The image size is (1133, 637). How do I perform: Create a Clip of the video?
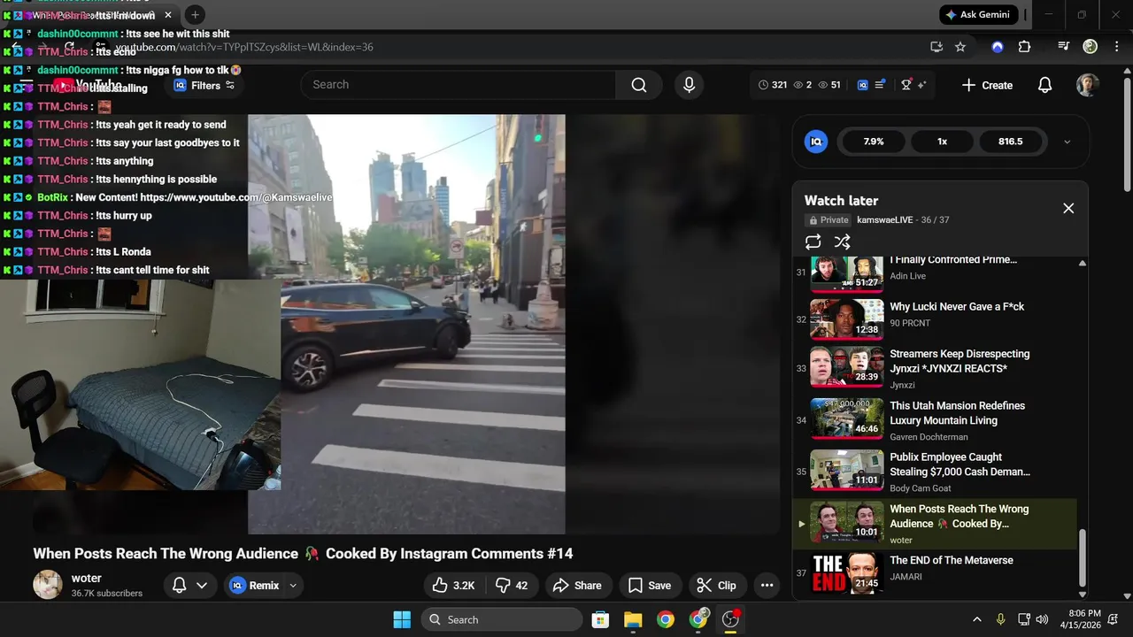coord(716,585)
